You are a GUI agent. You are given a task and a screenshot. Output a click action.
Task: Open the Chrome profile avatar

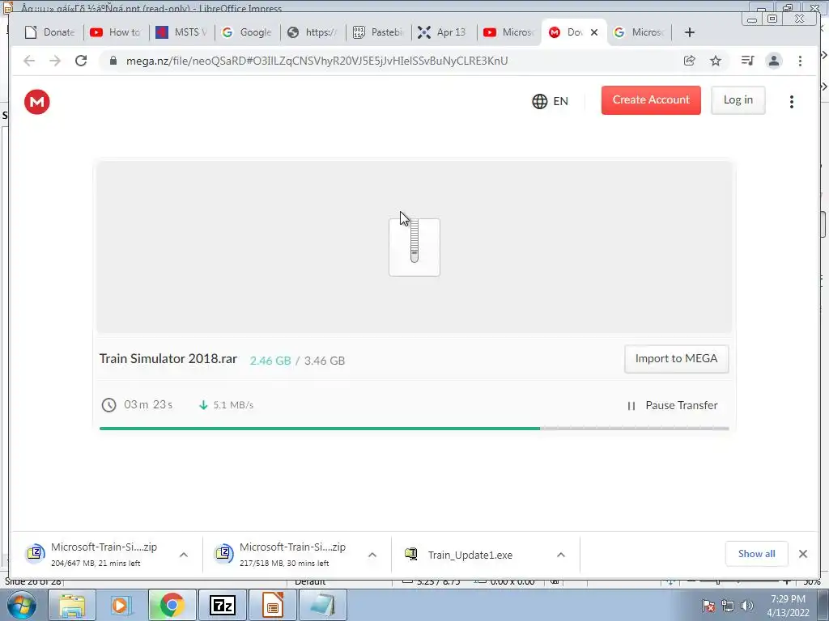(774, 61)
